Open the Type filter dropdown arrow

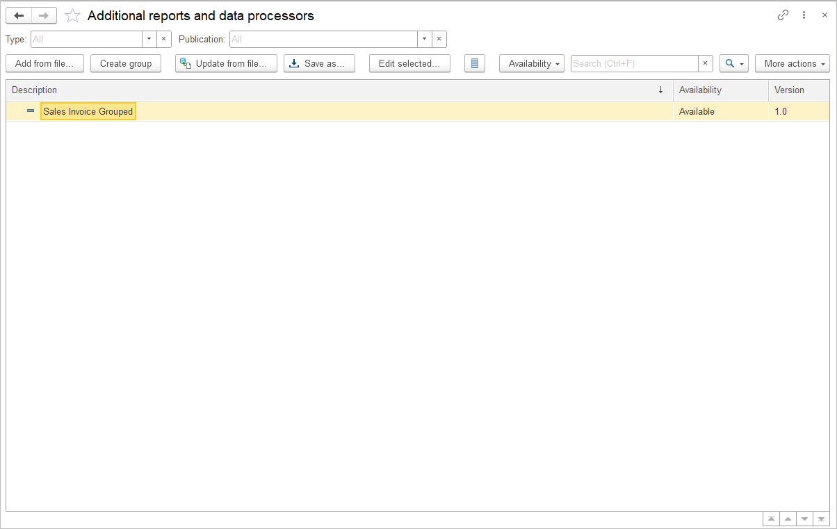[149, 39]
